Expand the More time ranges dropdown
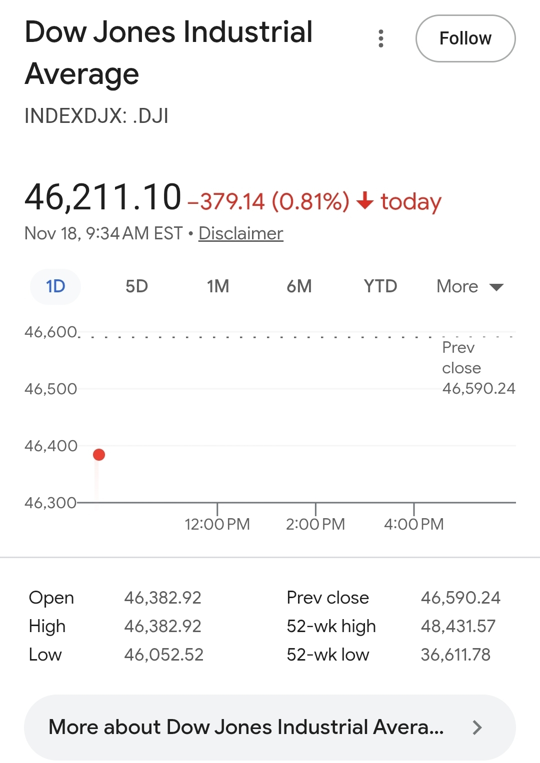This screenshot has height=763, width=540. point(469,286)
